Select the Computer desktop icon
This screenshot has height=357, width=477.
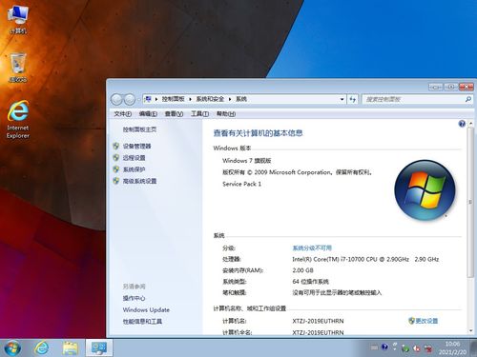click(18, 20)
